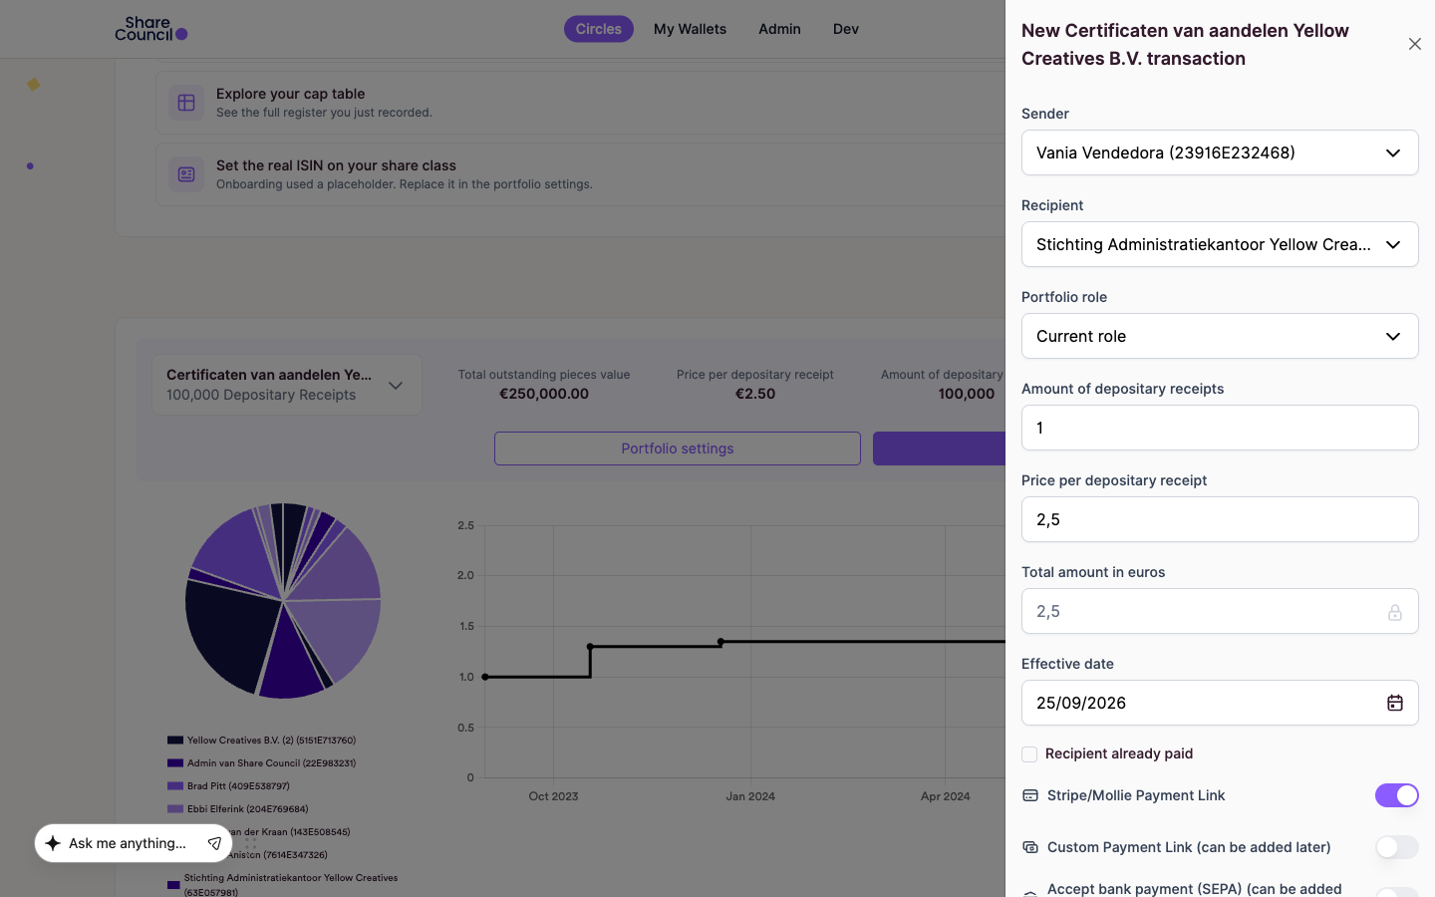
Task: Click the first data point on the line chart
Action: [485, 677]
